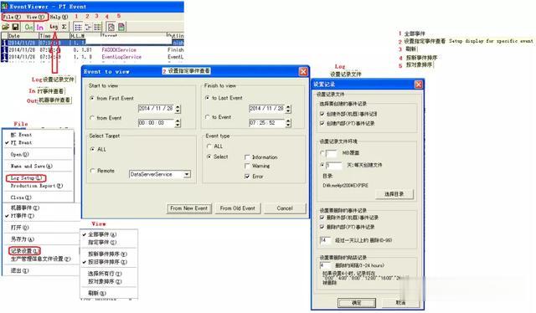
Task: Choose 按新事件排序 in the View menu
Action: coord(107,254)
